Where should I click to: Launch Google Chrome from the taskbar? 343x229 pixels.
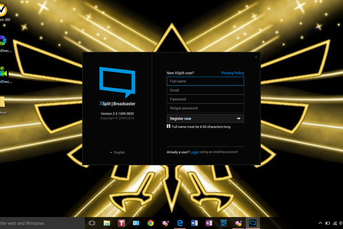point(150,223)
